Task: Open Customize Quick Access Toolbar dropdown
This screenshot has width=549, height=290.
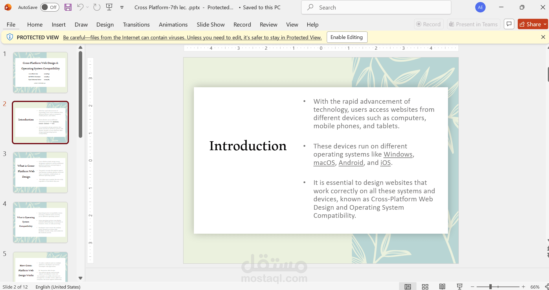Action: pos(122,7)
